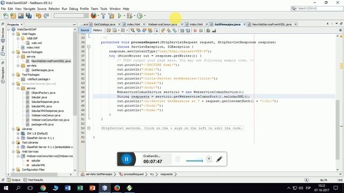Select web.xml in Projects tree
This screenshot has width=344, height=193.
click(x=37, y=43)
